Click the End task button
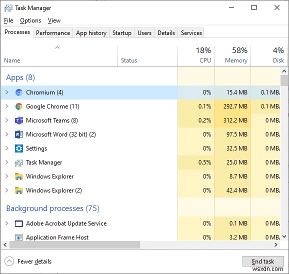 coord(263,261)
